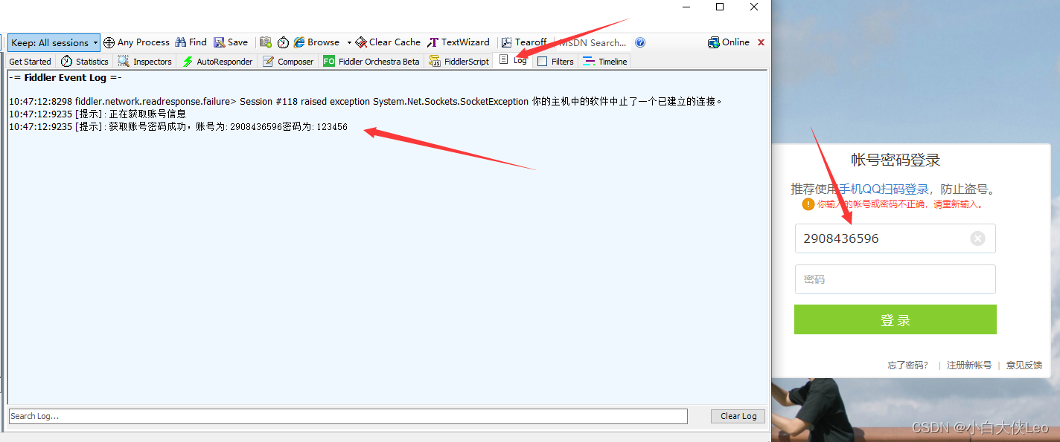Viewport: 1060px width, 442px height.
Task: Click the red X toolbar close icon
Action: [x=761, y=42]
